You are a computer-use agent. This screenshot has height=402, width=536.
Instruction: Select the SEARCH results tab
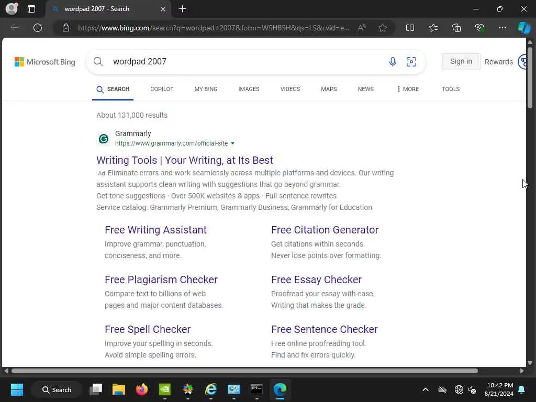(x=113, y=89)
